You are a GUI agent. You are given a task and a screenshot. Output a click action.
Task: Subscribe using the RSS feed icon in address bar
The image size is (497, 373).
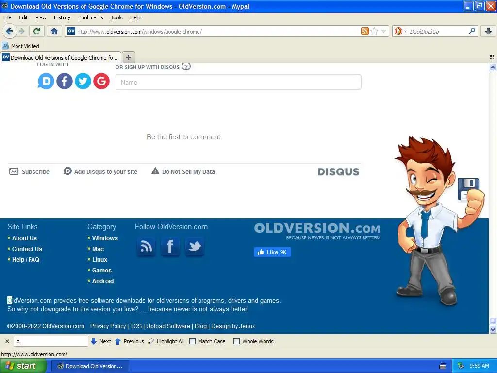[x=365, y=31]
